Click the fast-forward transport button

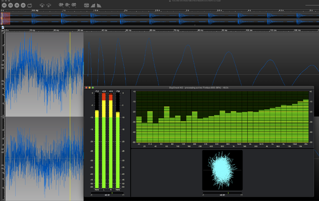(17, 6)
